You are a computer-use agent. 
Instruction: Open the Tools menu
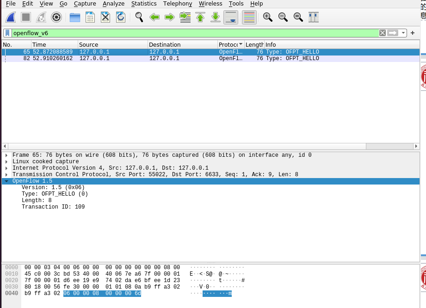click(x=236, y=4)
